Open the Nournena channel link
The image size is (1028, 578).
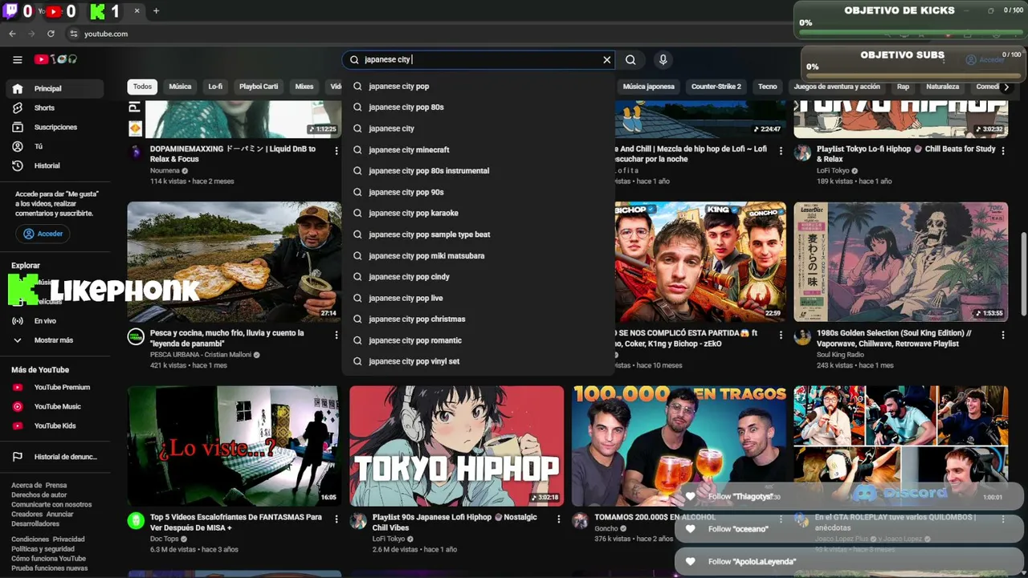[165, 171]
